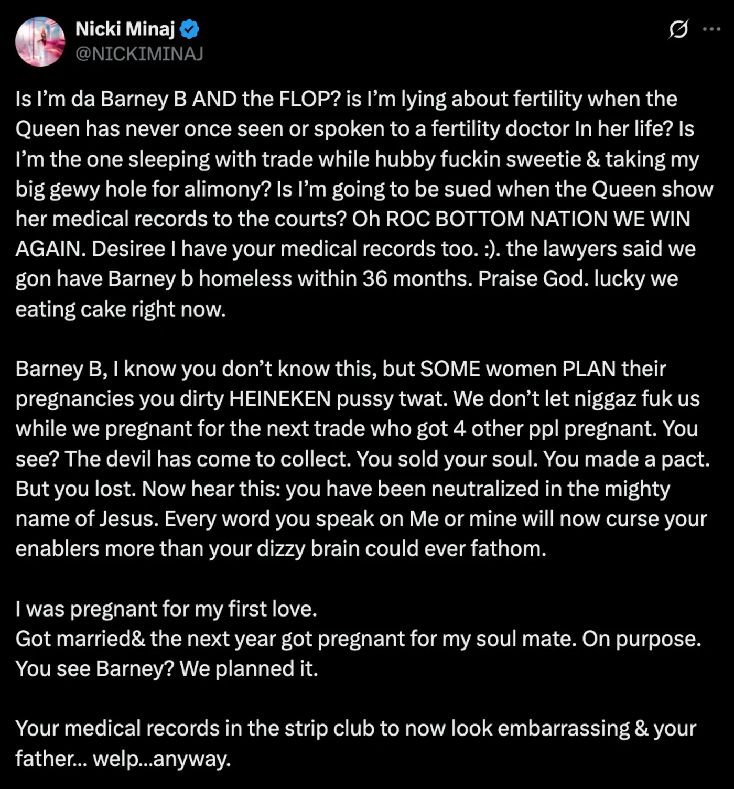Open the @NICKIMINAJ handle link
Image resolution: width=734 pixels, height=789 pixels.
pyautogui.click(x=139, y=53)
